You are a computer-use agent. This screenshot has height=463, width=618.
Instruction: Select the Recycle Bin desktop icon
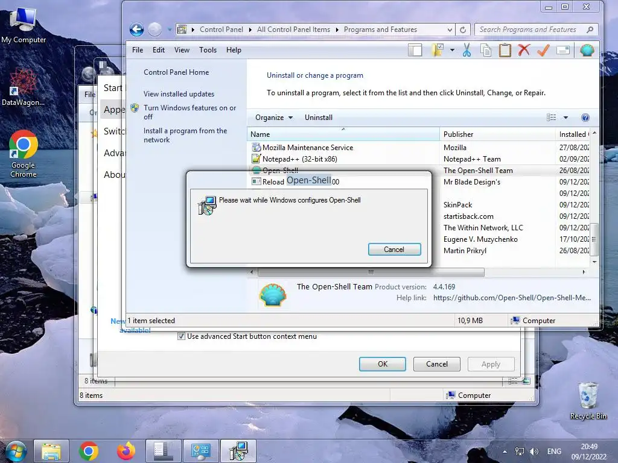pyautogui.click(x=588, y=400)
